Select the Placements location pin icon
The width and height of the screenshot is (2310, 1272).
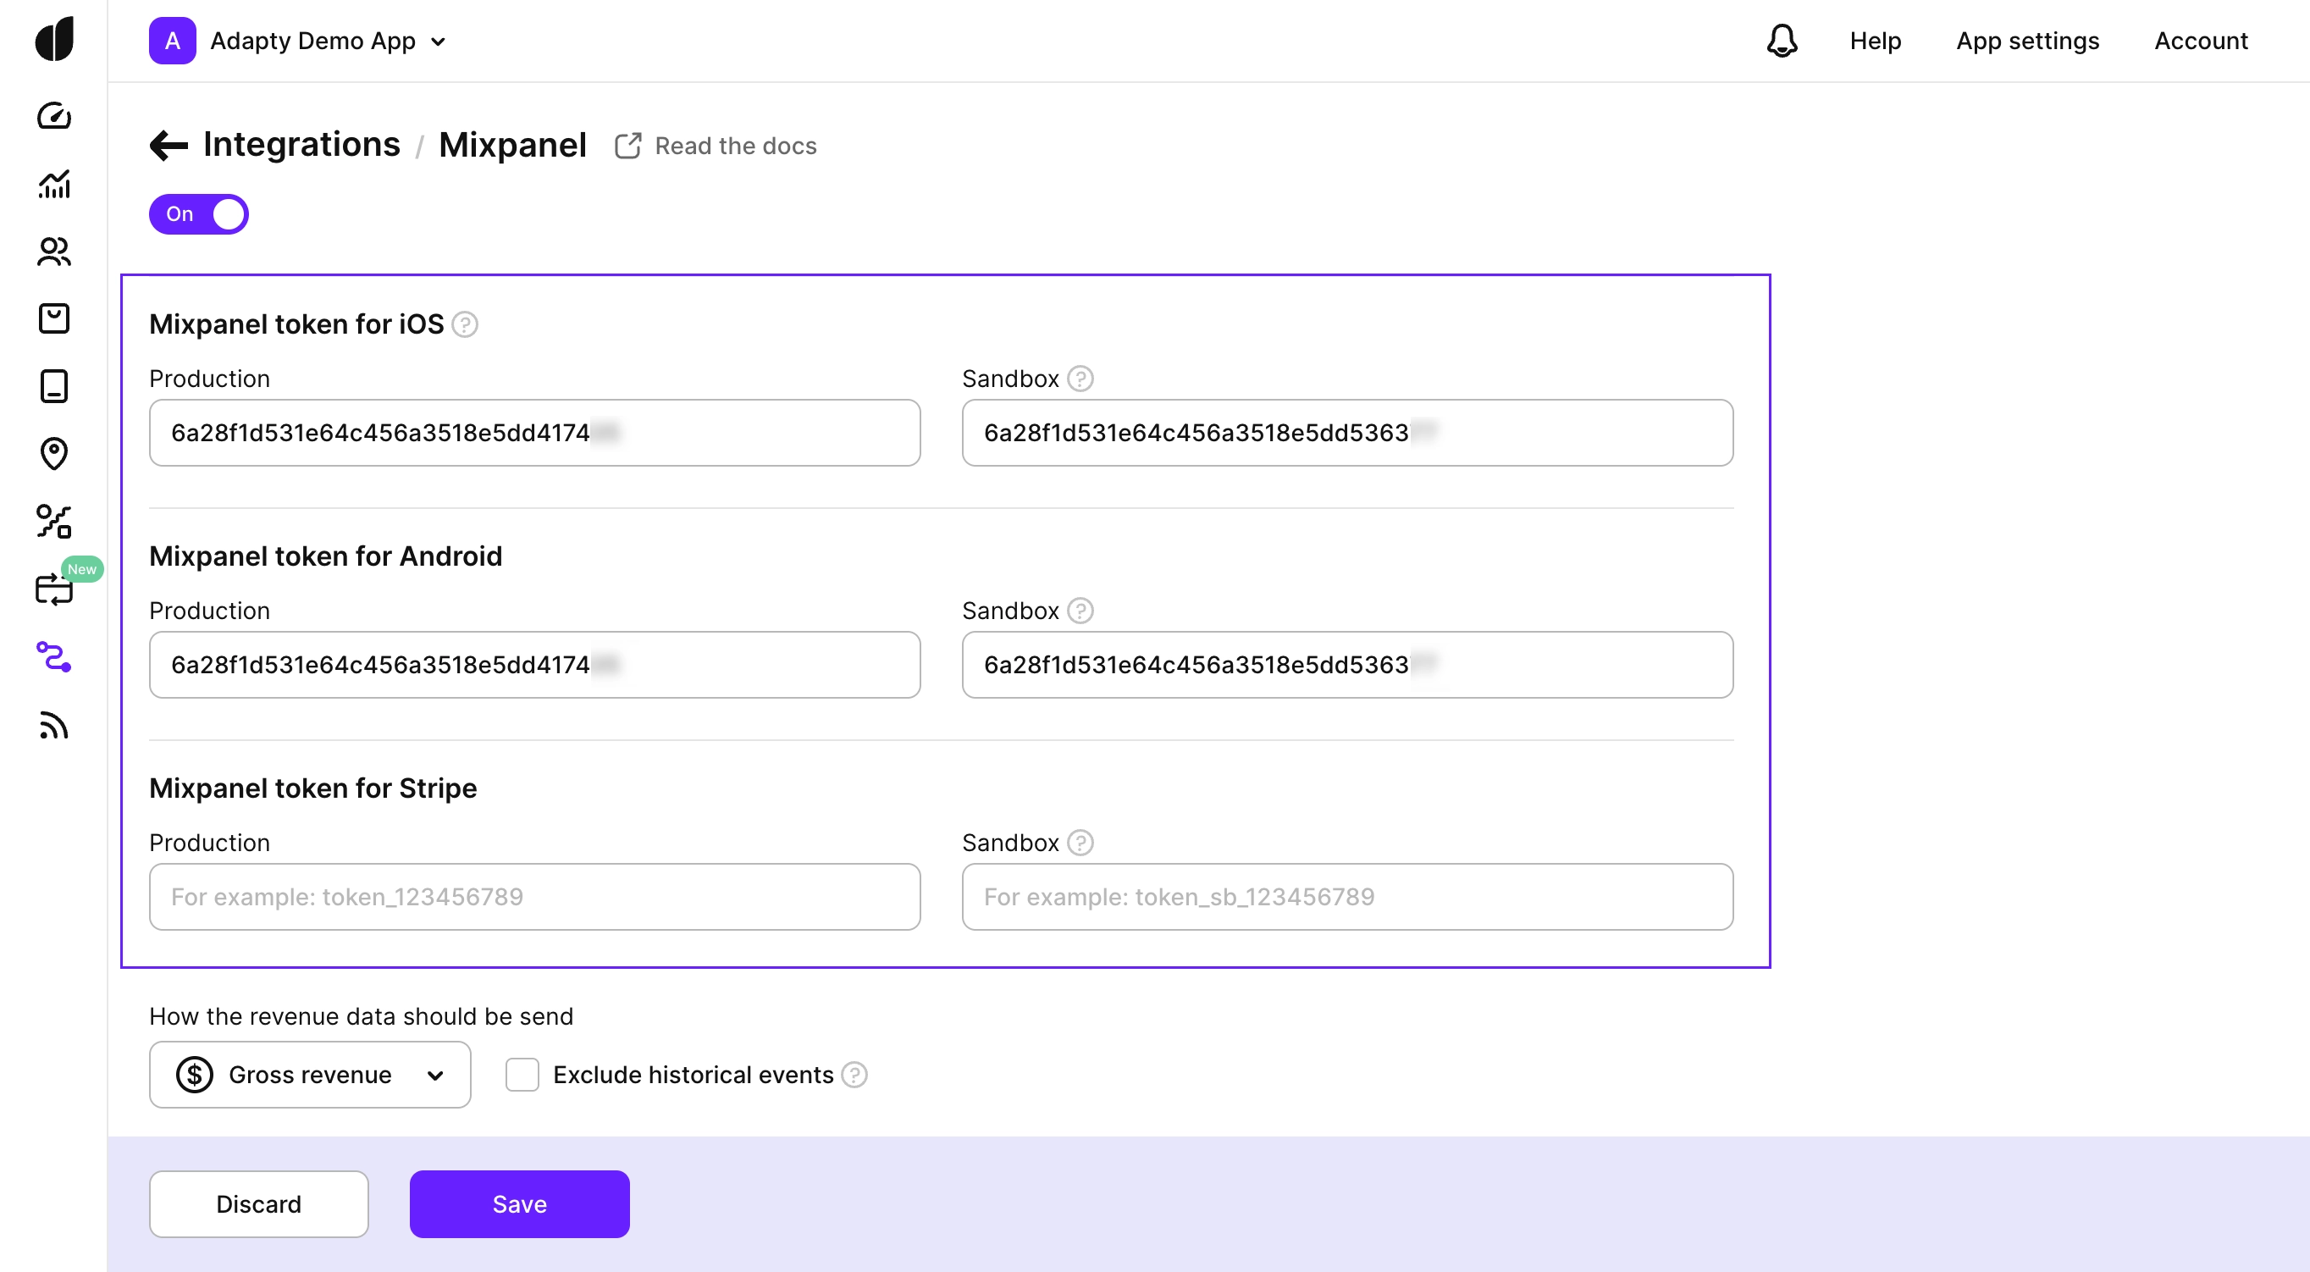(54, 454)
